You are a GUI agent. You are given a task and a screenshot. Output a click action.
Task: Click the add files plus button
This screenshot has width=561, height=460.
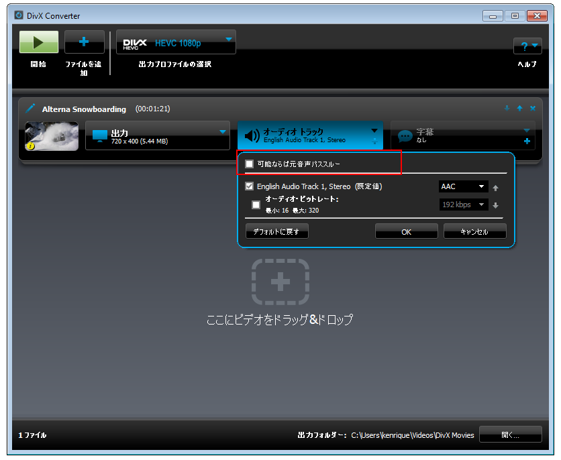tap(84, 42)
